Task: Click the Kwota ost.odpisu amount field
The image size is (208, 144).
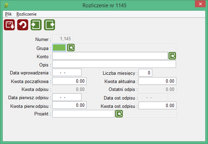Action: point(157,105)
